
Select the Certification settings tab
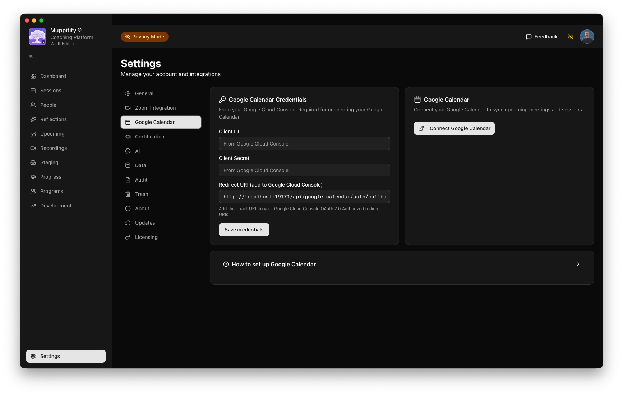pos(149,137)
